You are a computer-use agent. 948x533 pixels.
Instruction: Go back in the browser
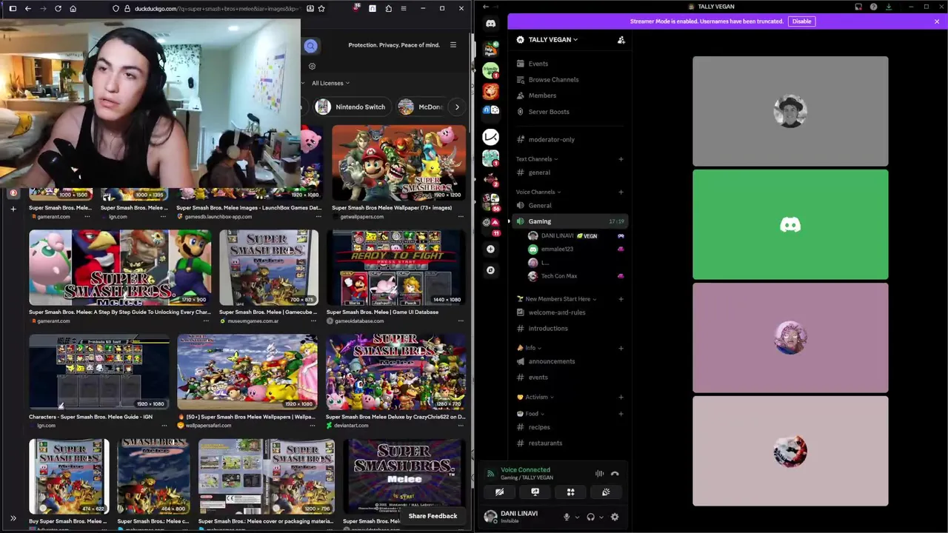(x=27, y=8)
